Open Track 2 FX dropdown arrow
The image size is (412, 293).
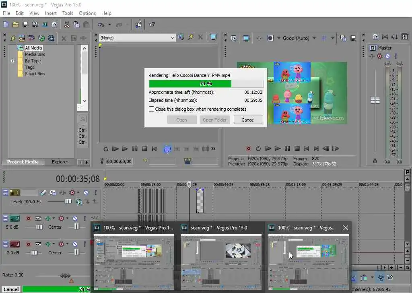tap(67, 219)
